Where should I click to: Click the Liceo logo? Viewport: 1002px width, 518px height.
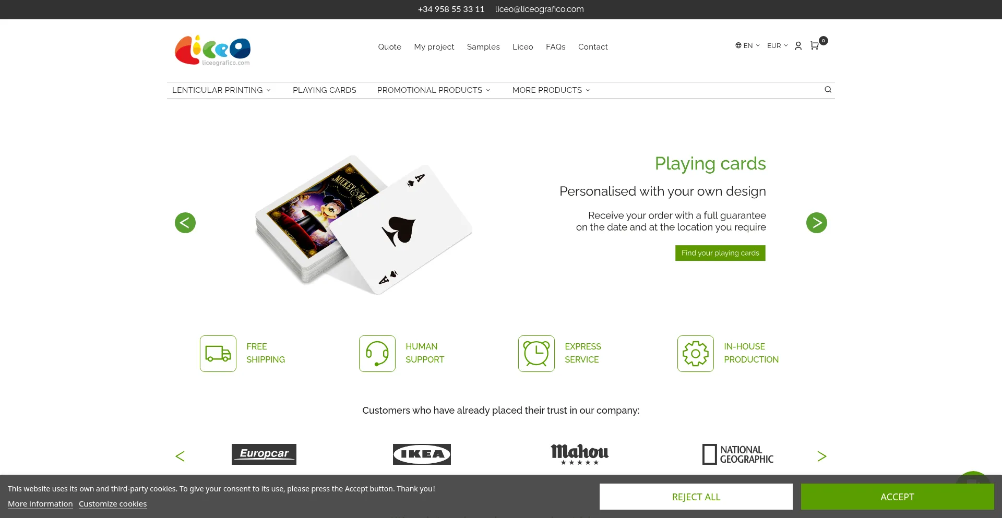(212, 51)
